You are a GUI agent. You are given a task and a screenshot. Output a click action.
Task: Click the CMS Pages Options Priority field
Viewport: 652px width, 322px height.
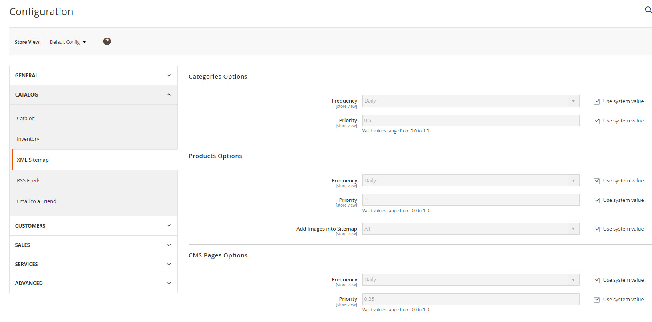click(x=471, y=299)
